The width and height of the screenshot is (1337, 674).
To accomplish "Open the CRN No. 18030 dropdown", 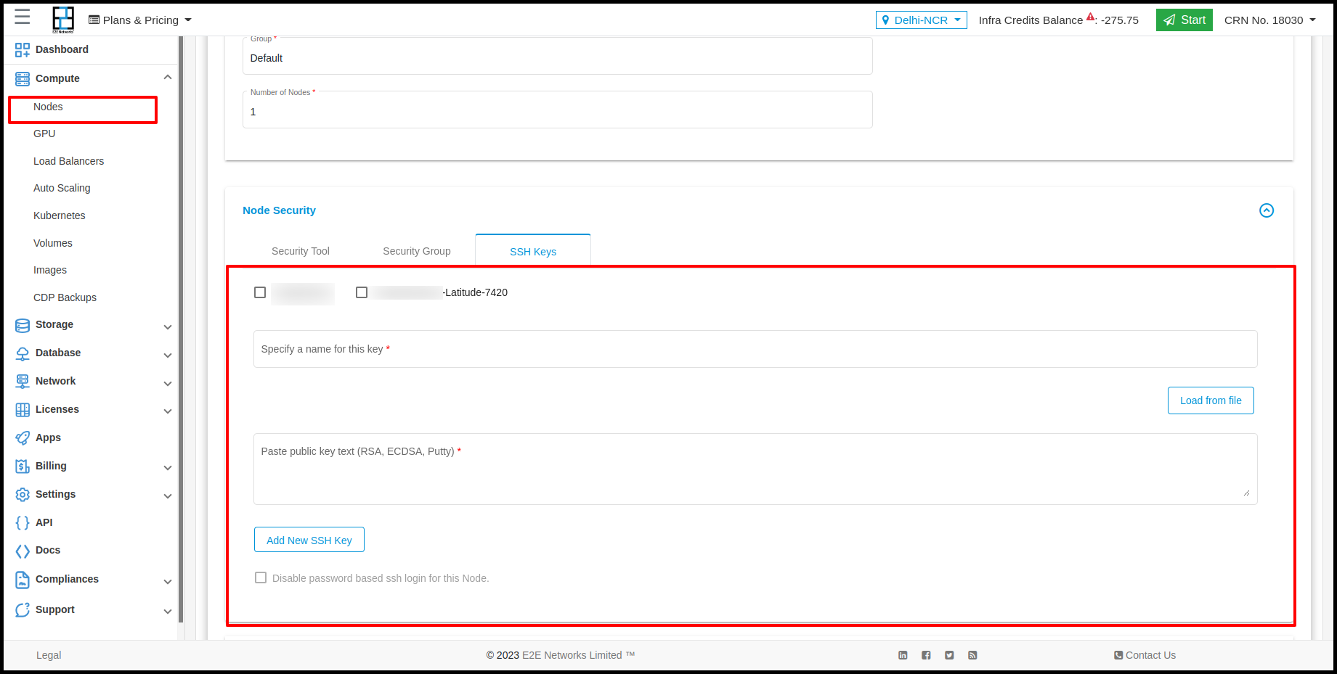I will coord(1270,20).
